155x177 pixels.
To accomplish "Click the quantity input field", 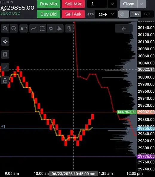I will 97,4.
